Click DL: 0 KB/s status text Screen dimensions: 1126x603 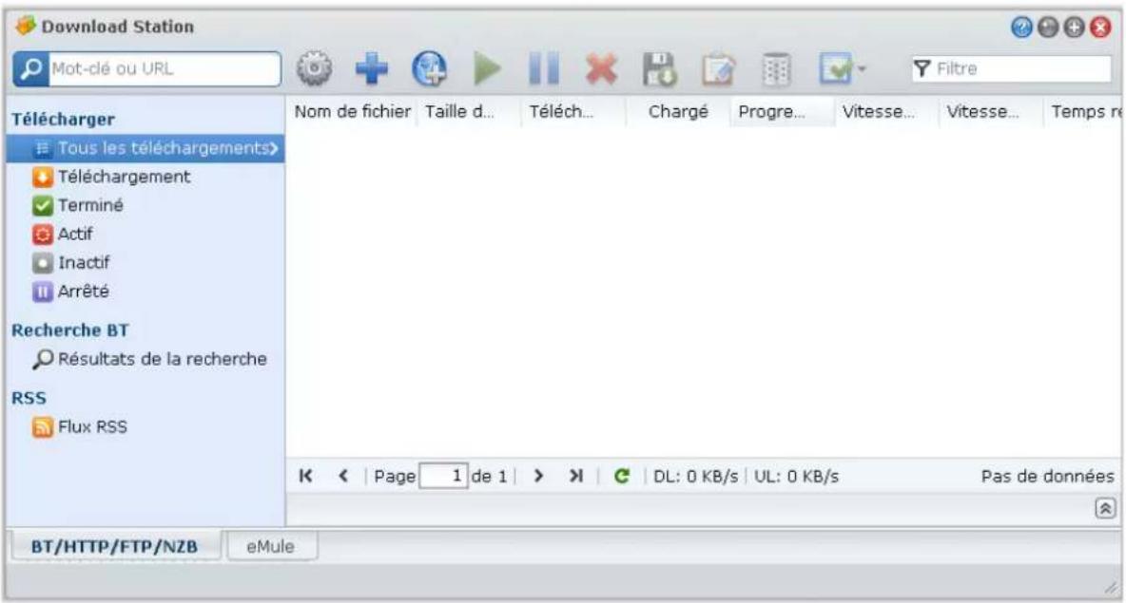pos(695,477)
